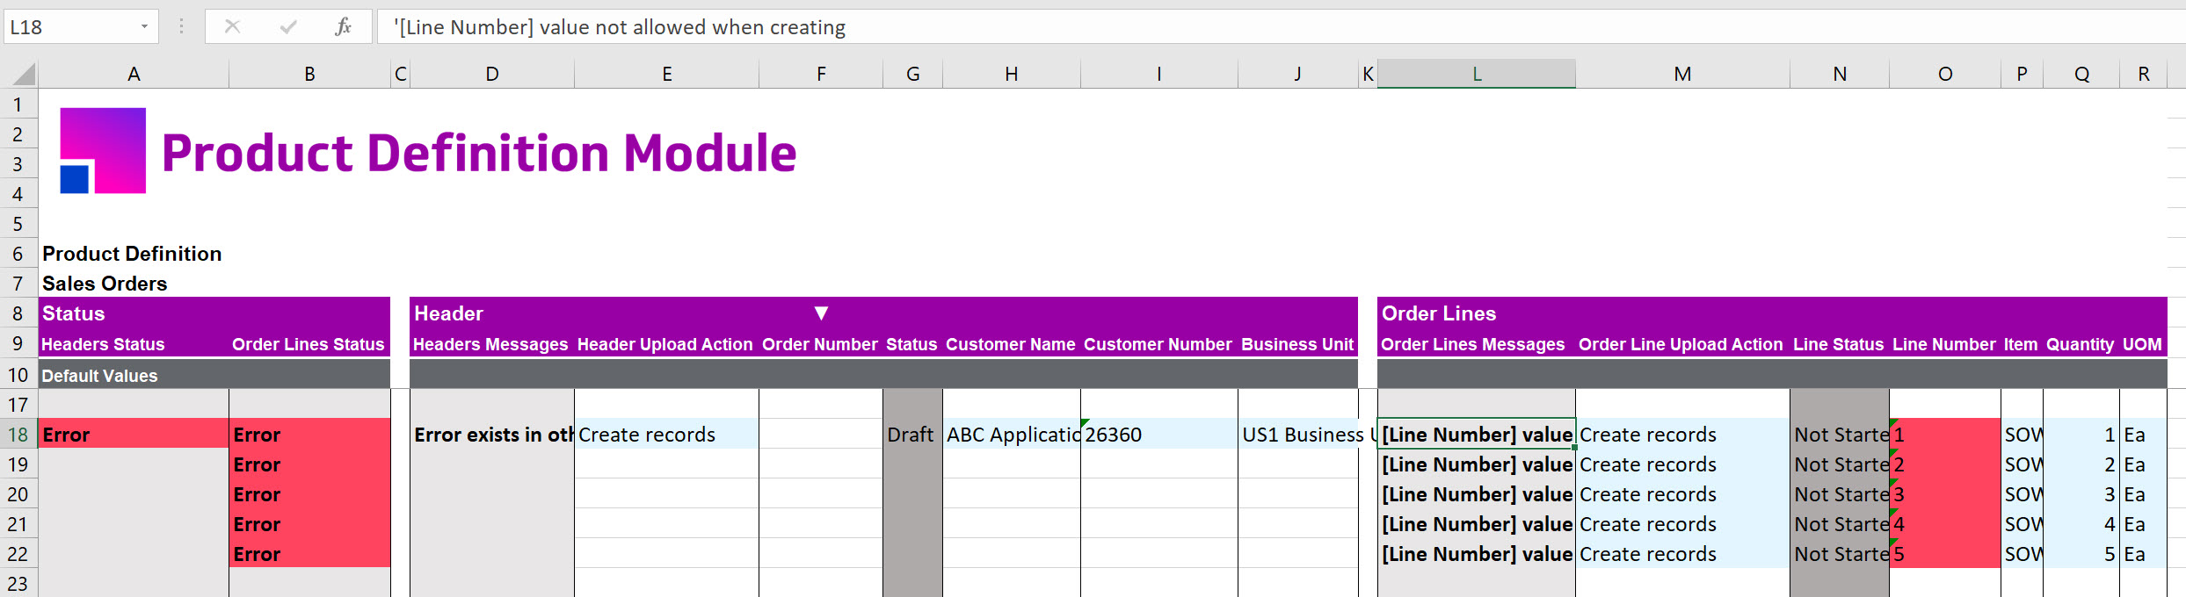The image size is (2186, 597).
Task: Click the Header section collapse triangle
Action: pos(821,313)
